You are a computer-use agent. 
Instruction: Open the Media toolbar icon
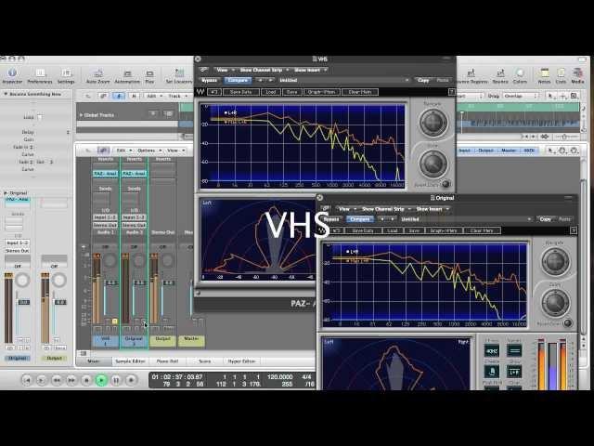pos(577,73)
